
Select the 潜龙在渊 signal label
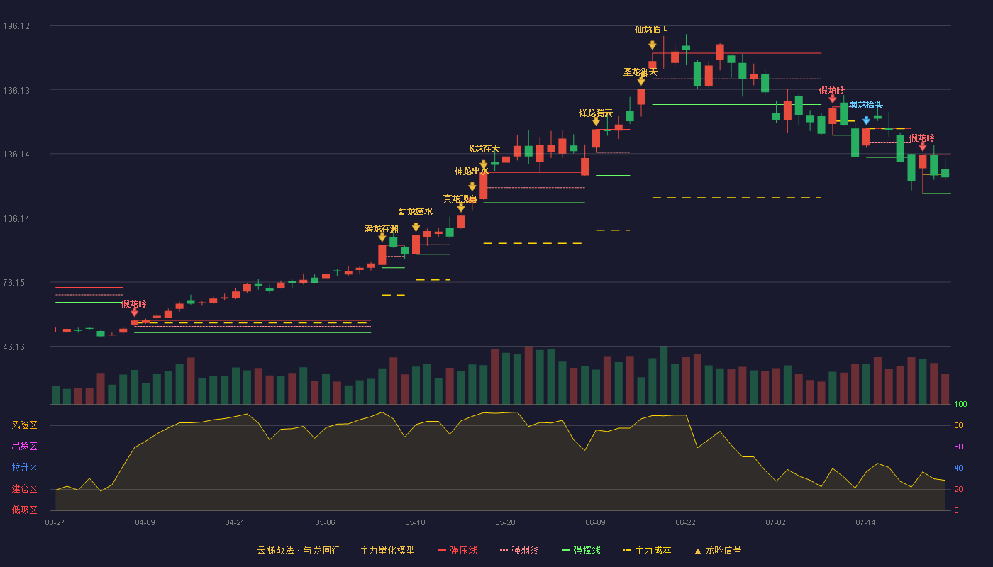coord(382,229)
